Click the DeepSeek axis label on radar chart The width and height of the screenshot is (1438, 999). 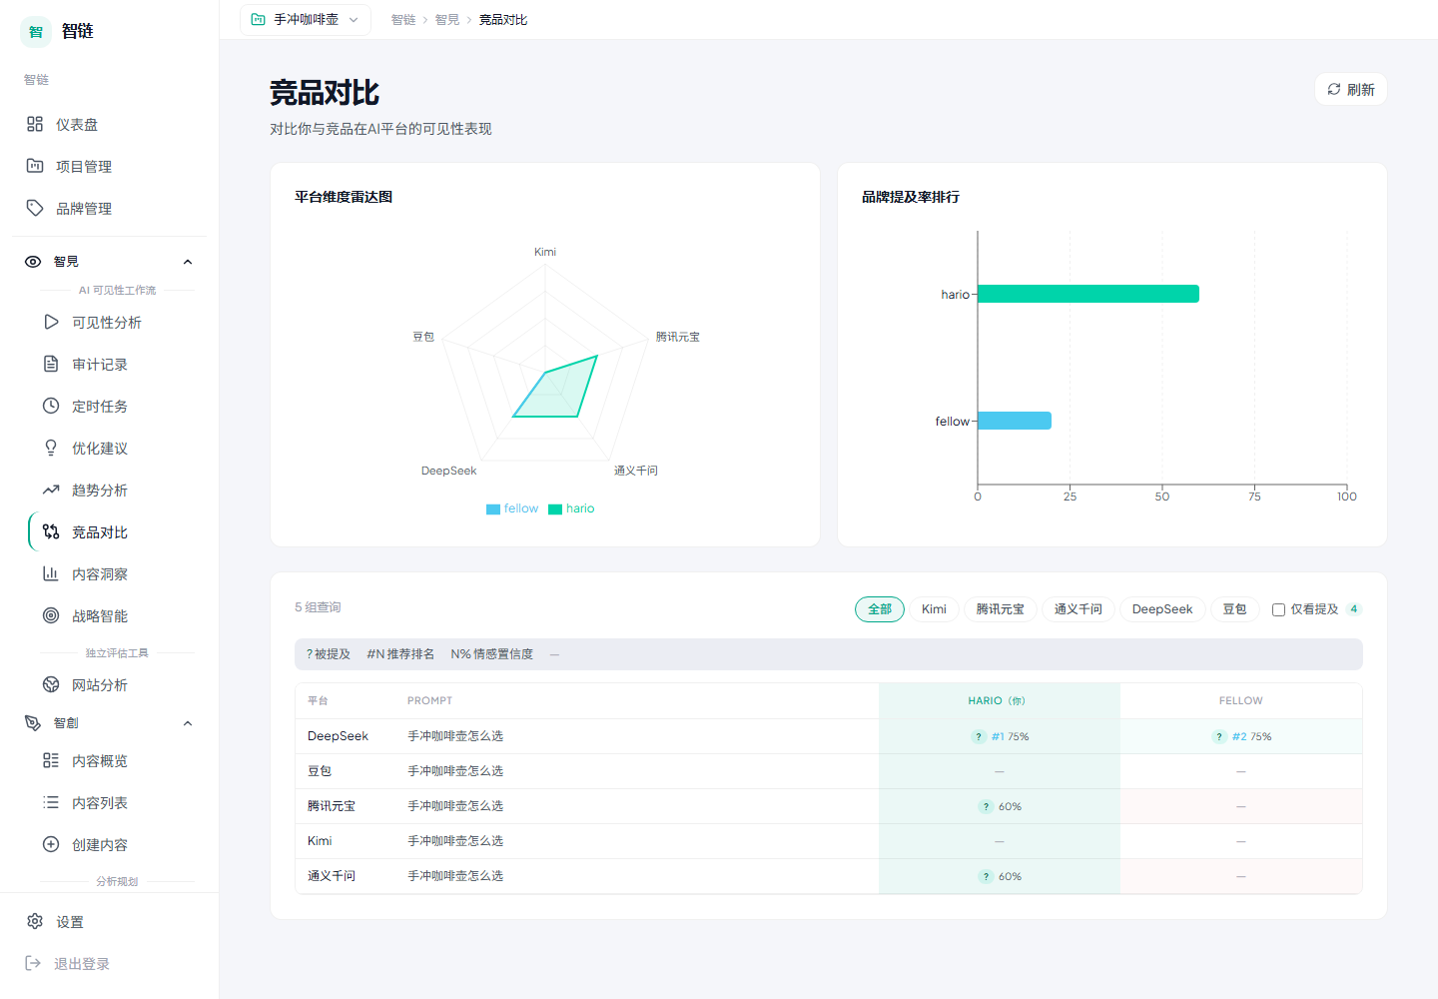[x=448, y=471]
